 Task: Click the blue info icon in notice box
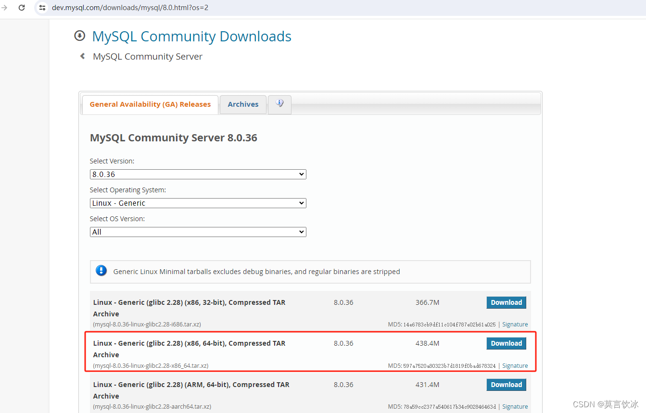[x=101, y=271]
